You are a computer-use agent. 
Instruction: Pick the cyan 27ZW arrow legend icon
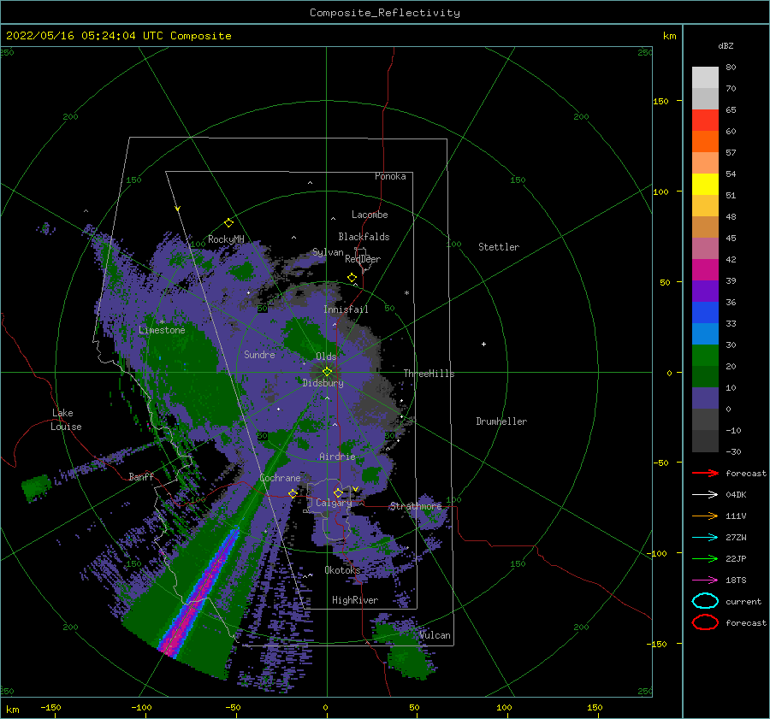coord(705,538)
